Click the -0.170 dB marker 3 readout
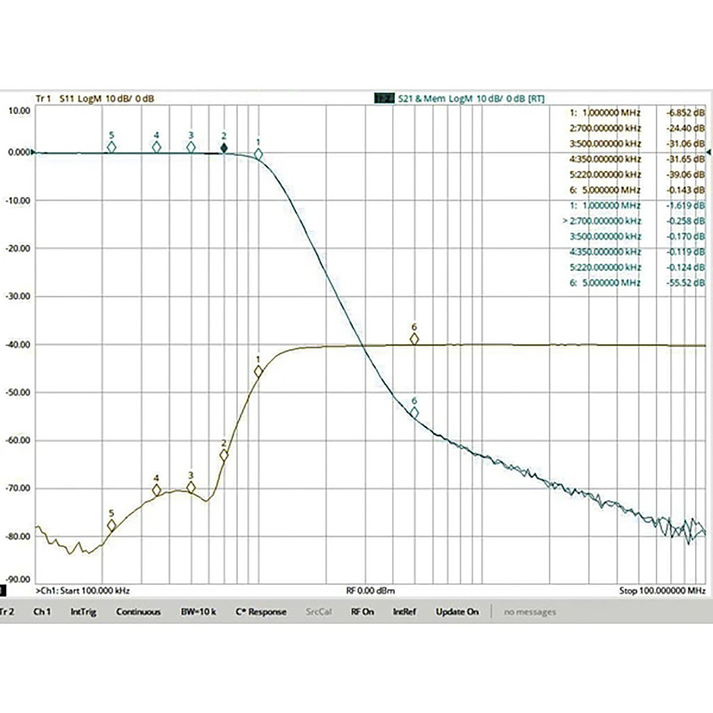 (x=685, y=236)
